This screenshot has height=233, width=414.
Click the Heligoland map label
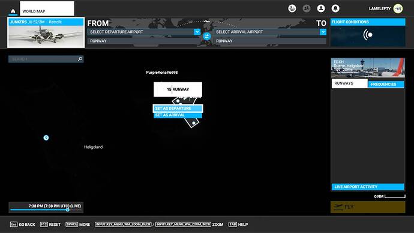coord(93,147)
